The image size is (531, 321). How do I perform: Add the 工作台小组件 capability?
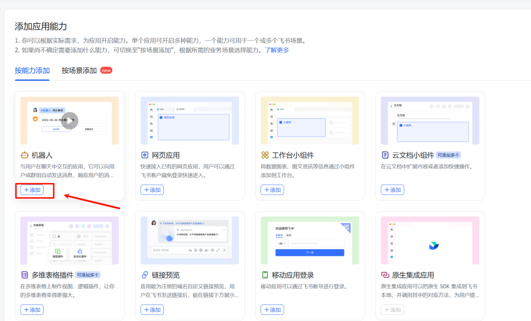point(272,190)
